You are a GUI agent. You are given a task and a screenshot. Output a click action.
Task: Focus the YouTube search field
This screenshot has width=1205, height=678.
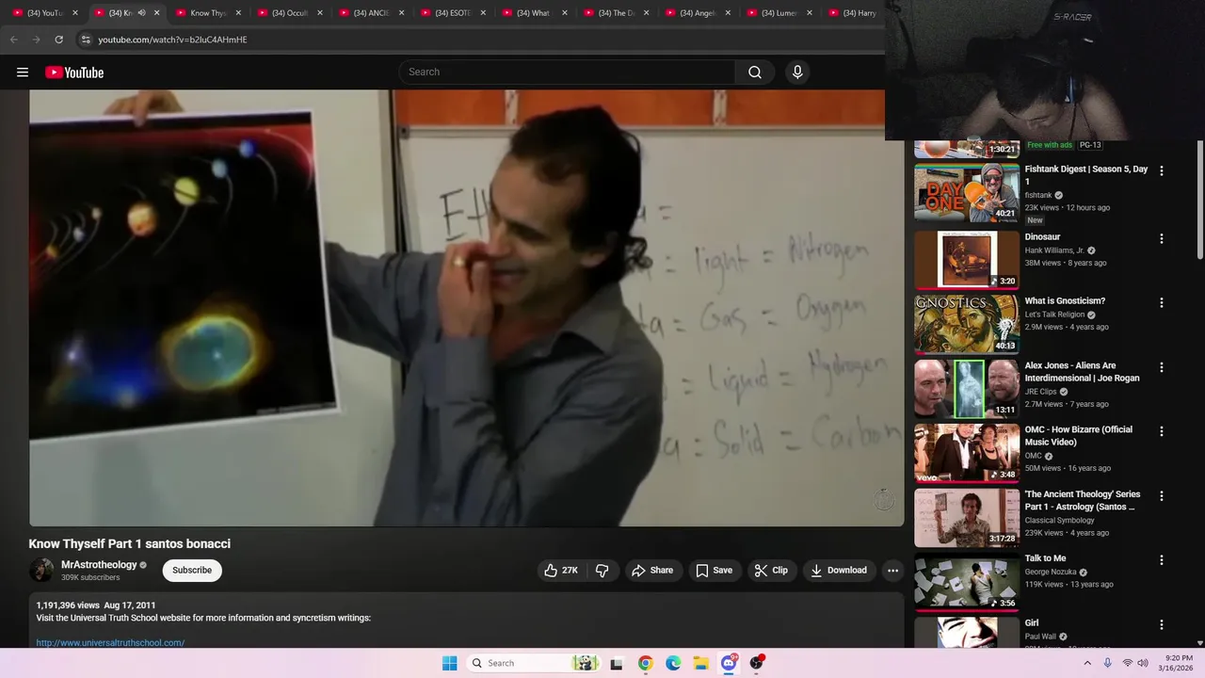click(x=568, y=73)
